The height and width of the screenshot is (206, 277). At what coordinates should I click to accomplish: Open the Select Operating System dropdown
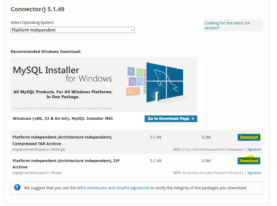tap(72, 30)
